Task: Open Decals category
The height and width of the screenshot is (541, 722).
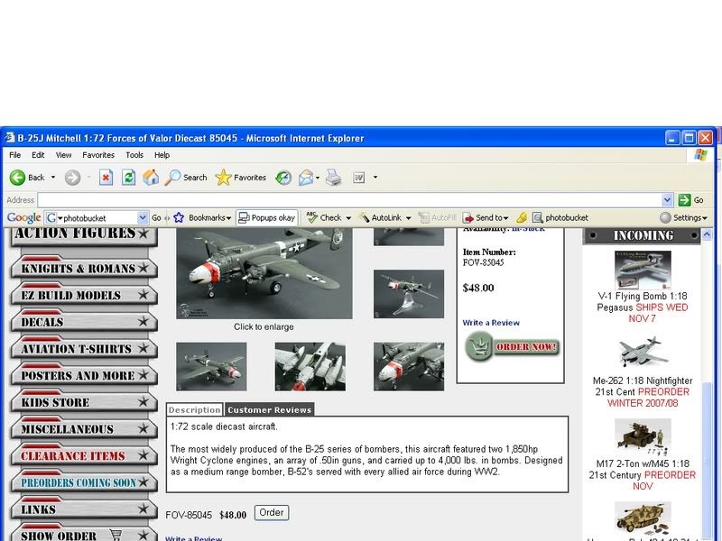Action: pyautogui.click(x=84, y=321)
